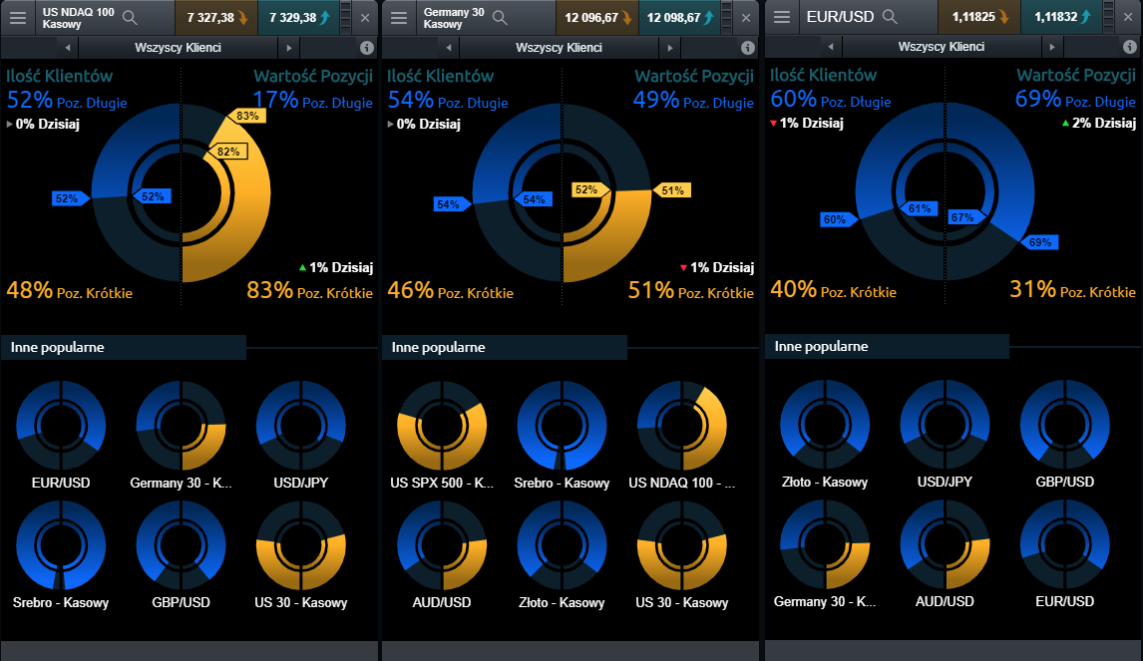Click info icon in US NDAQ 100 panel
This screenshot has height=661, width=1143.
pyautogui.click(x=366, y=47)
